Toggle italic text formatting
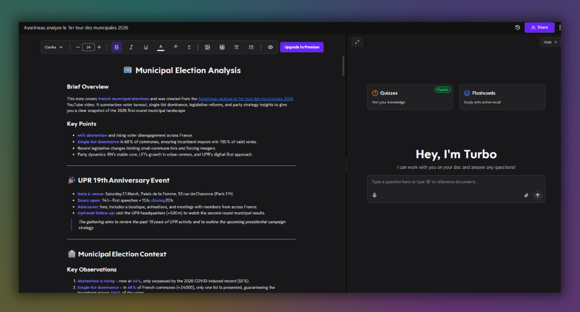 click(131, 47)
